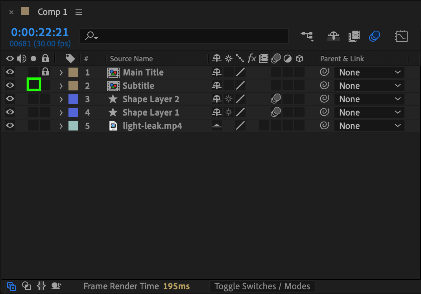Open Parent dropdown for Shape Layer 2
The image size is (421, 294).
click(x=369, y=99)
